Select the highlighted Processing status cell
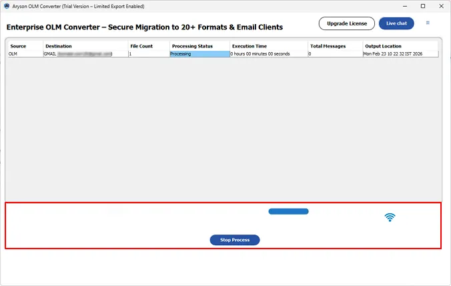Screen dimensions: 451x286 tap(199, 53)
